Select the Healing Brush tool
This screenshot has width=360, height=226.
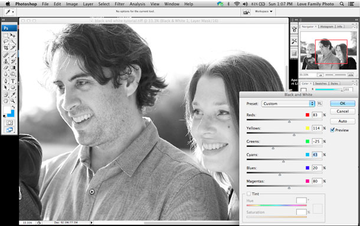[x=6, y=55]
